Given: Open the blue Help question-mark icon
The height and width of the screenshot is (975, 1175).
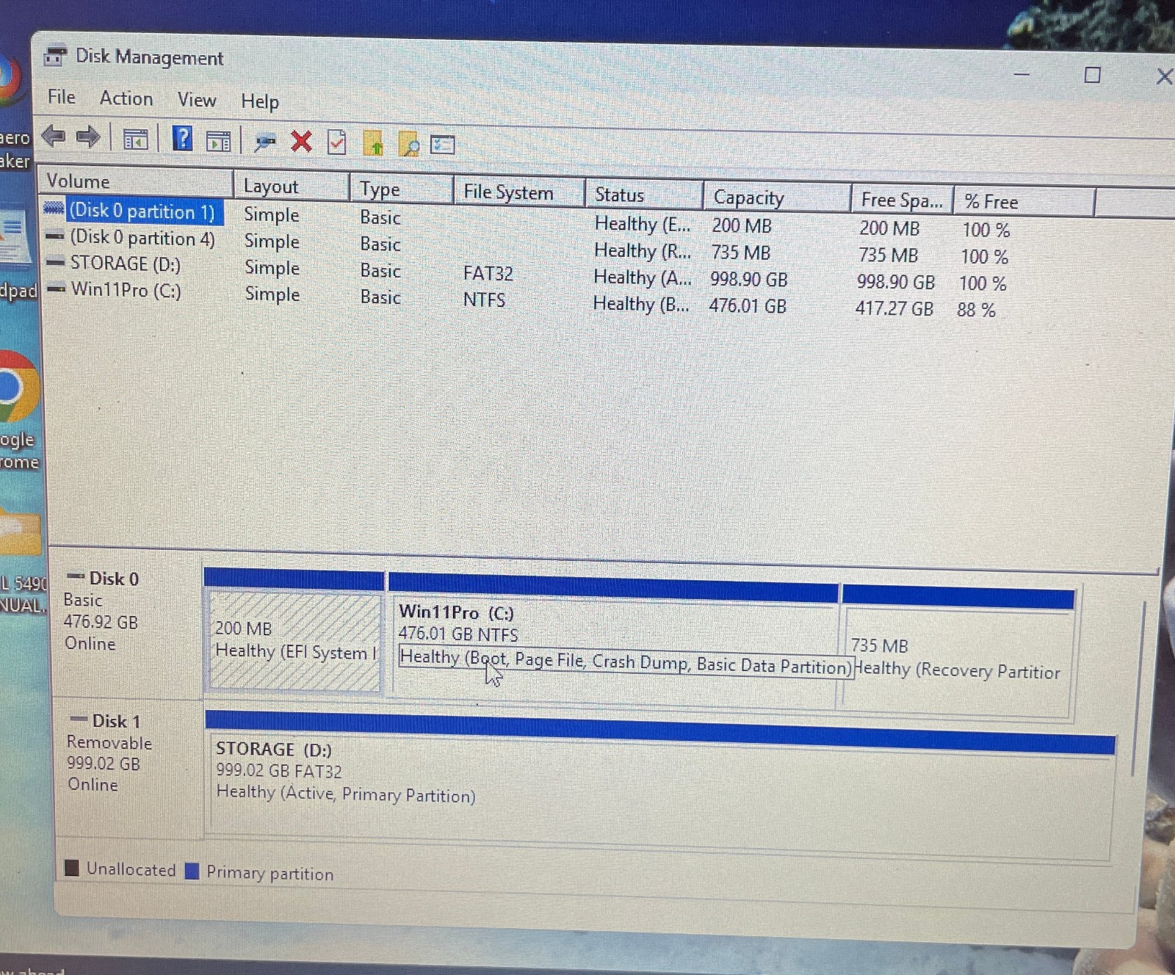Looking at the screenshot, I should coord(182,138).
